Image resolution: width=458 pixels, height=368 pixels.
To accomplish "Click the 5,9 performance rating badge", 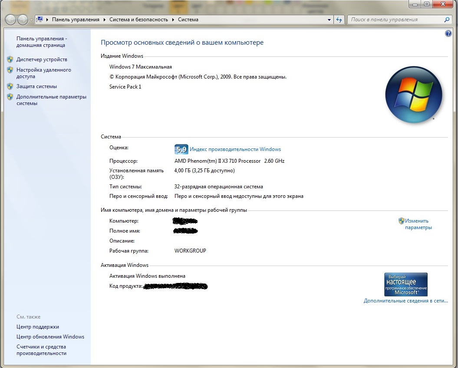I will pyautogui.click(x=181, y=149).
